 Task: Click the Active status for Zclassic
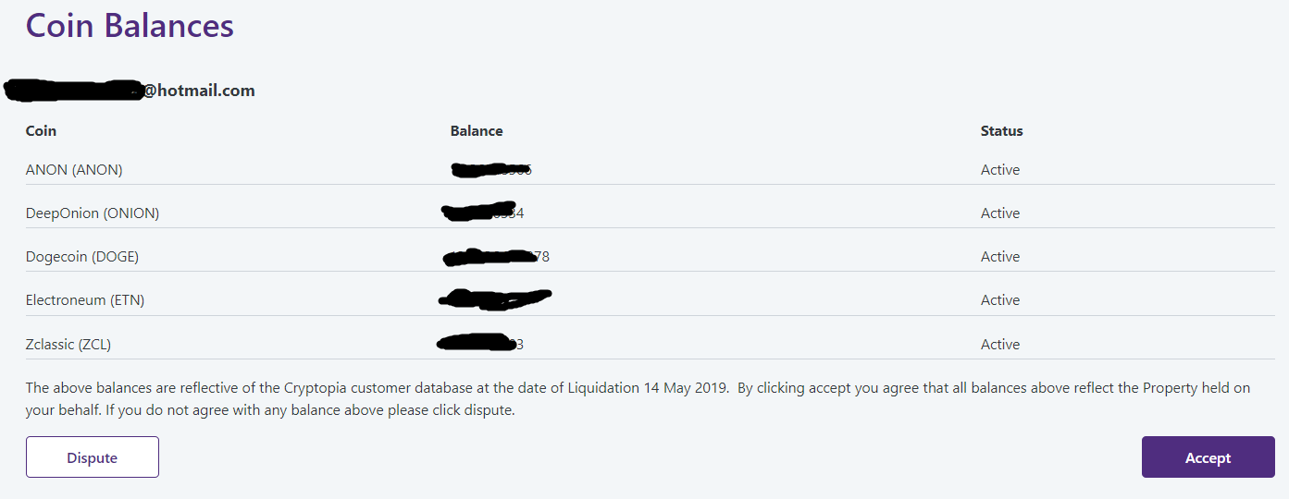[1000, 345]
